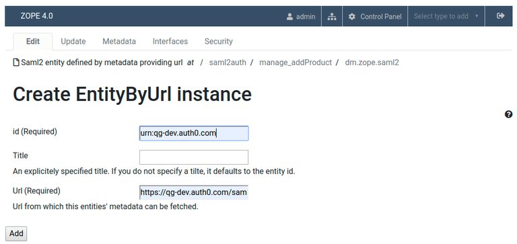
Task: Click the 'Title' field label
Action: (20, 155)
